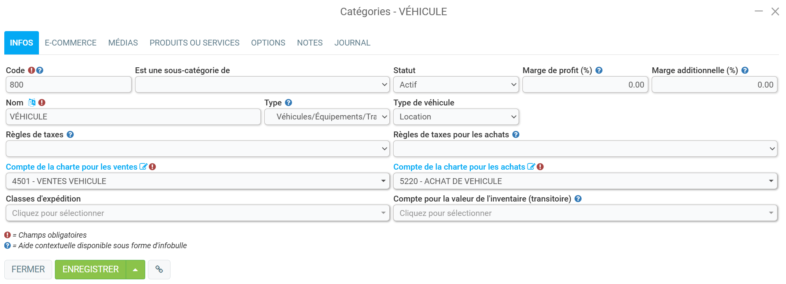Click the required-field icon next to Nom

click(42, 103)
